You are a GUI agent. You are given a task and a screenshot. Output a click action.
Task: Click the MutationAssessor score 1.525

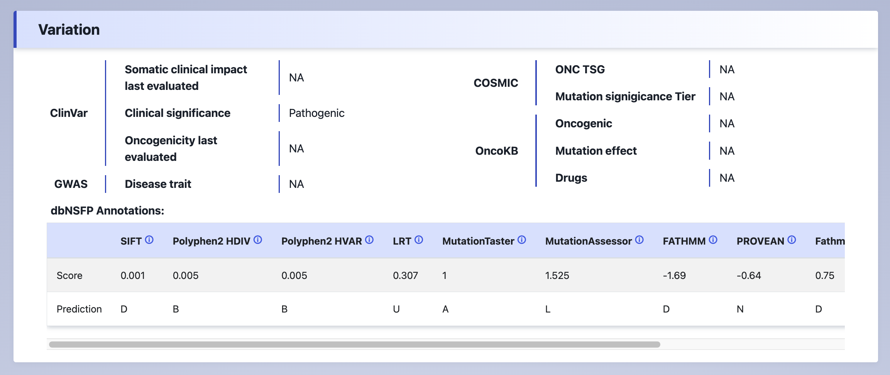coord(557,275)
